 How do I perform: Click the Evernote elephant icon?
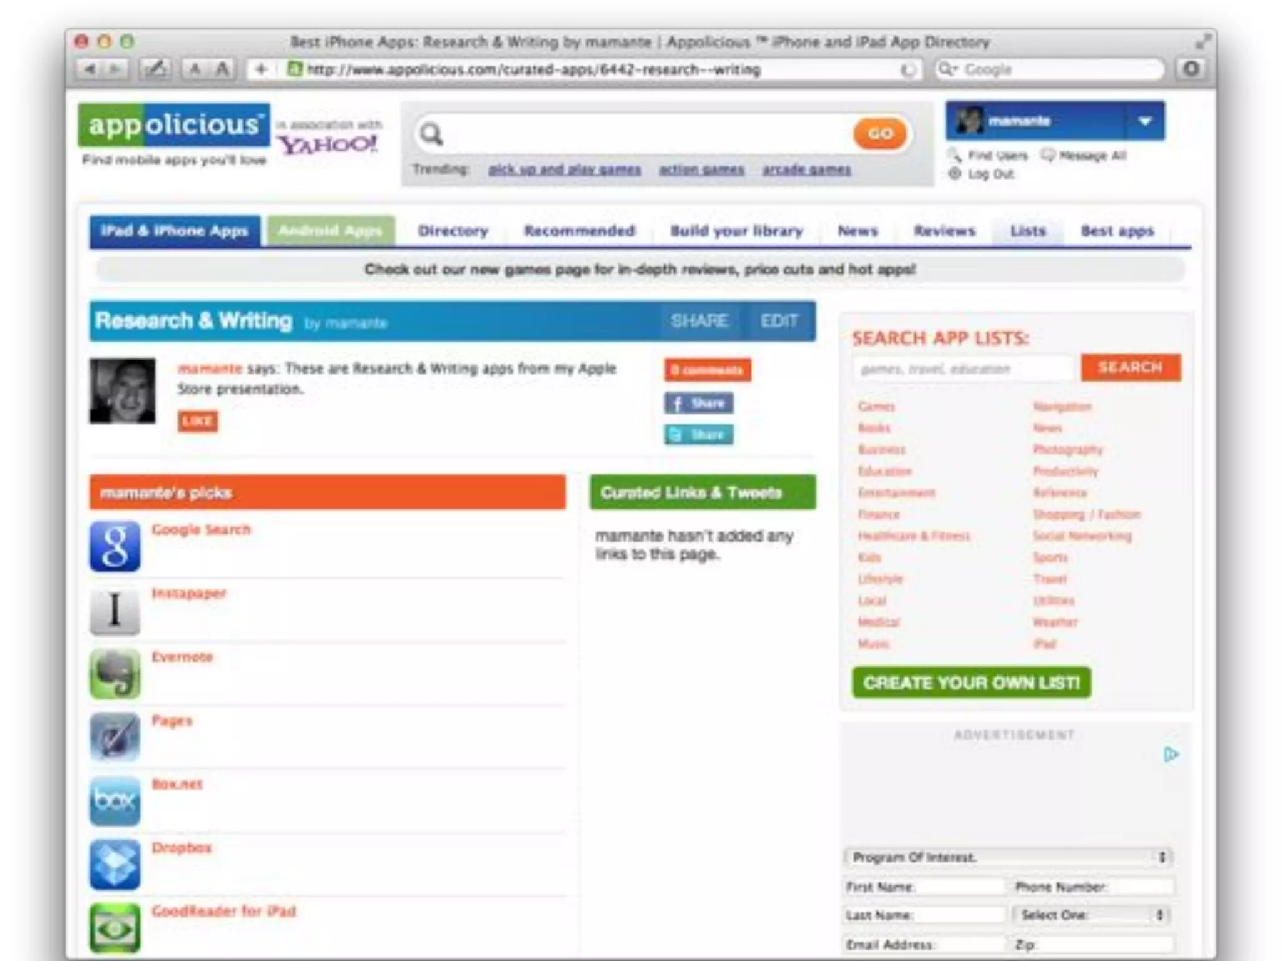pyautogui.click(x=115, y=674)
